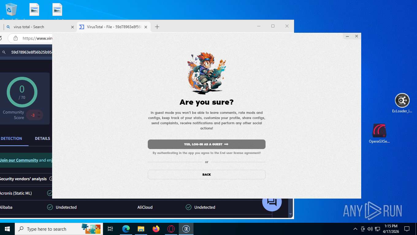This screenshot has height=235, width=417.
Task: Open File Explorer from taskbar
Action: tap(141, 229)
